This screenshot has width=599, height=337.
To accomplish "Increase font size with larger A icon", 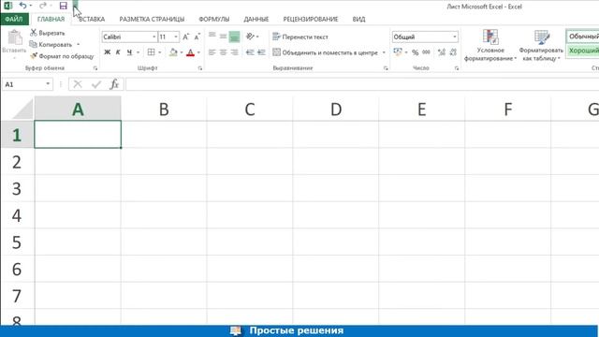I will 185,37.
